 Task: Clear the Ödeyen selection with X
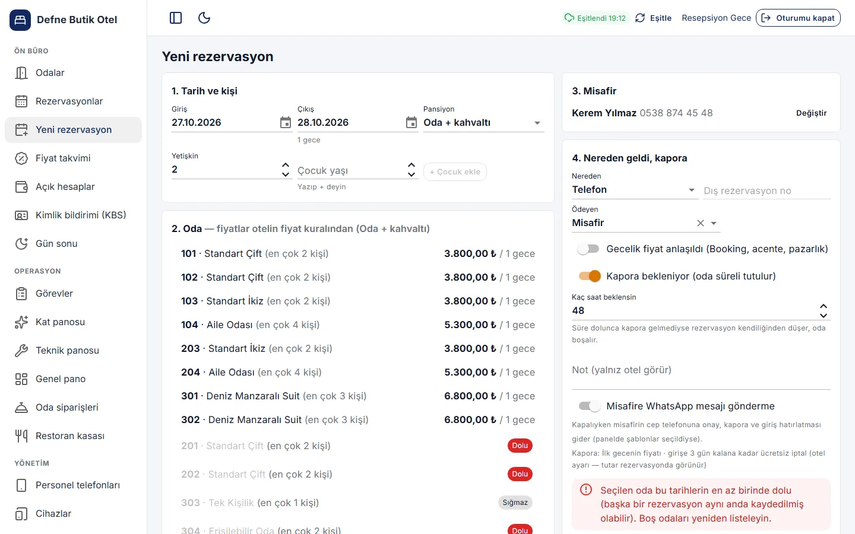coord(701,223)
